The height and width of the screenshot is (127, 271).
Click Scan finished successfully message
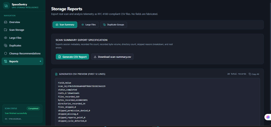pos(16,113)
